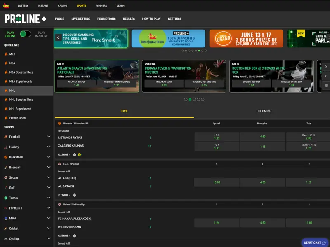The width and height of the screenshot is (330, 247).
Task: Select the last promo banner dot
Action: (206, 51)
